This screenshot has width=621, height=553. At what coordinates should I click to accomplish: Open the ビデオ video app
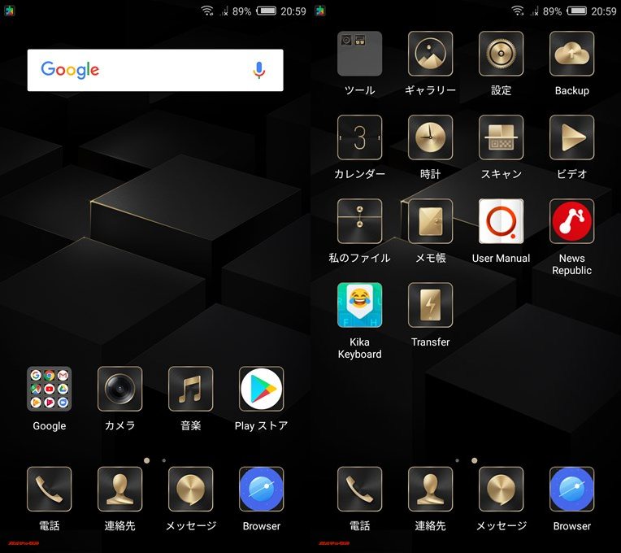click(572, 137)
